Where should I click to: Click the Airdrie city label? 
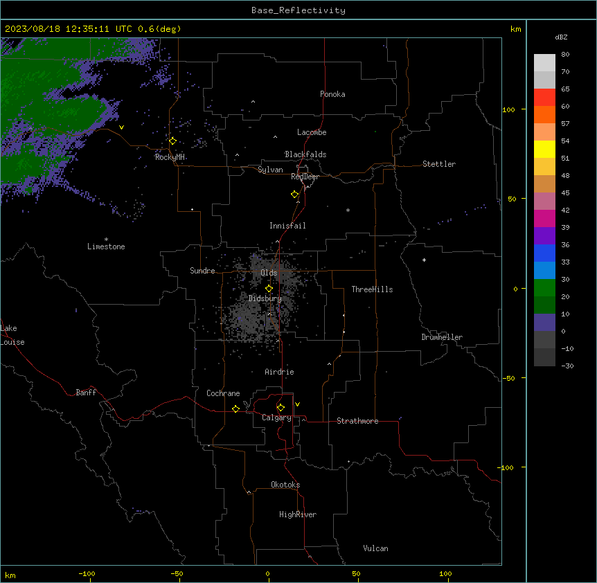[x=279, y=372]
